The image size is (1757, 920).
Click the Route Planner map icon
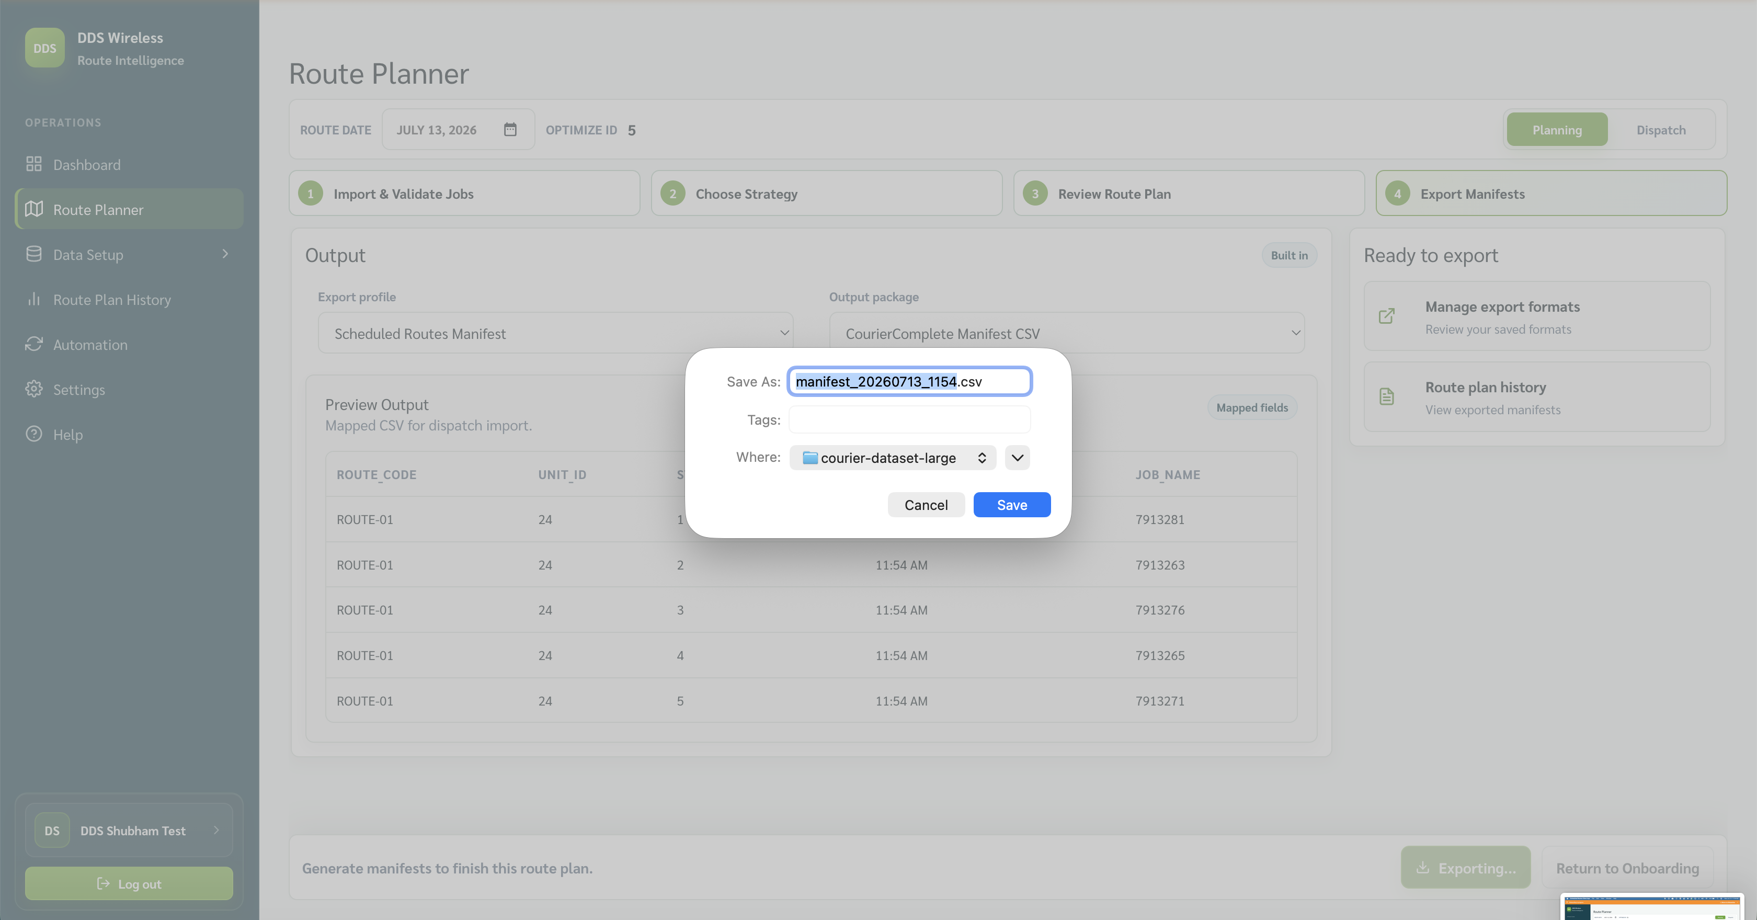[33, 209]
